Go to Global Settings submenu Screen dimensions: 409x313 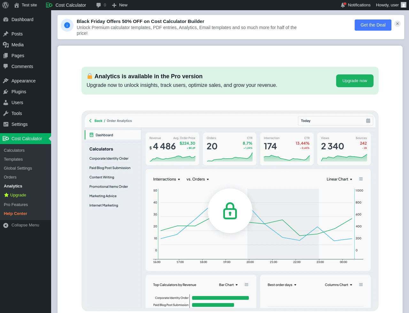point(18,168)
